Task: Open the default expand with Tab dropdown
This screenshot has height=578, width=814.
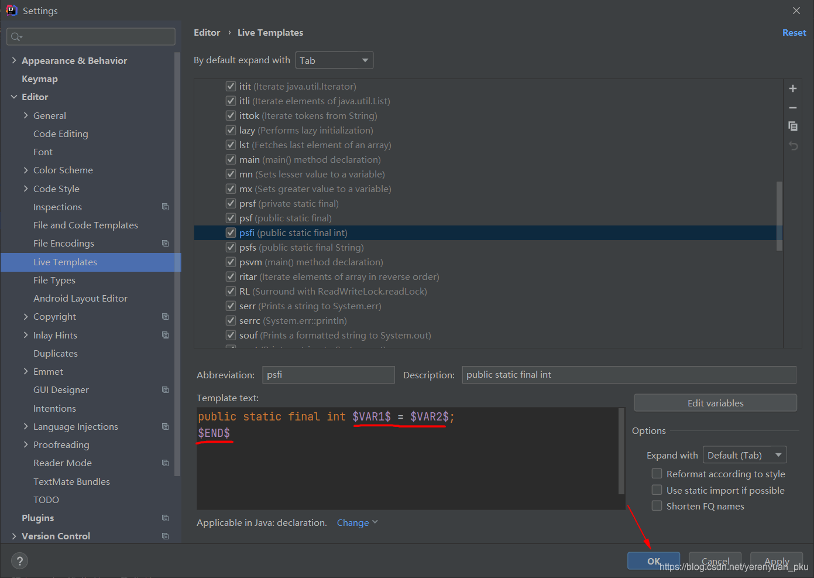Action: tap(334, 60)
